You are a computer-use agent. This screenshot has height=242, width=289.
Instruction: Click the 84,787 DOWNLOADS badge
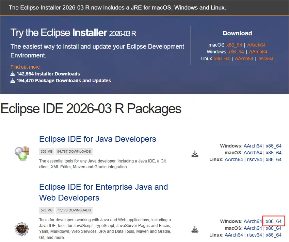74,152
